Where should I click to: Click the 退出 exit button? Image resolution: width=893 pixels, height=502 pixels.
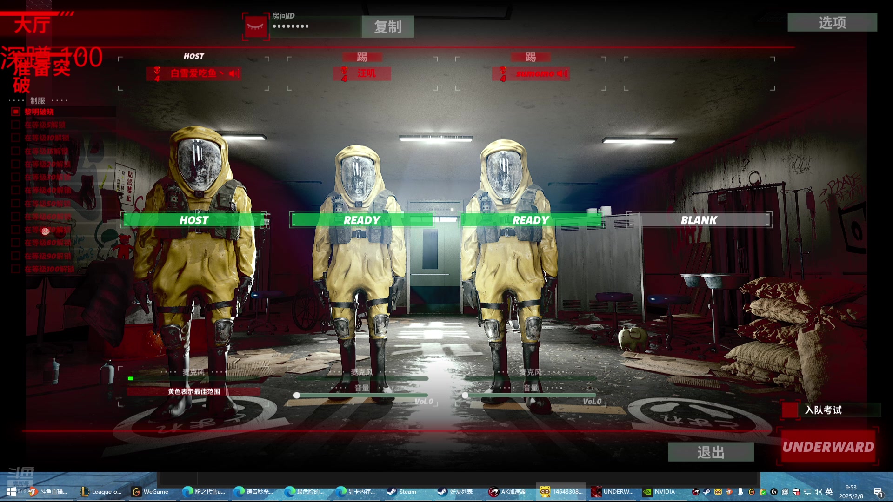(x=710, y=452)
